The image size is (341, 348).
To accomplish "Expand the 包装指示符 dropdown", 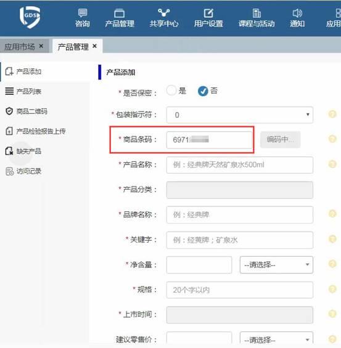I will tap(240, 115).
